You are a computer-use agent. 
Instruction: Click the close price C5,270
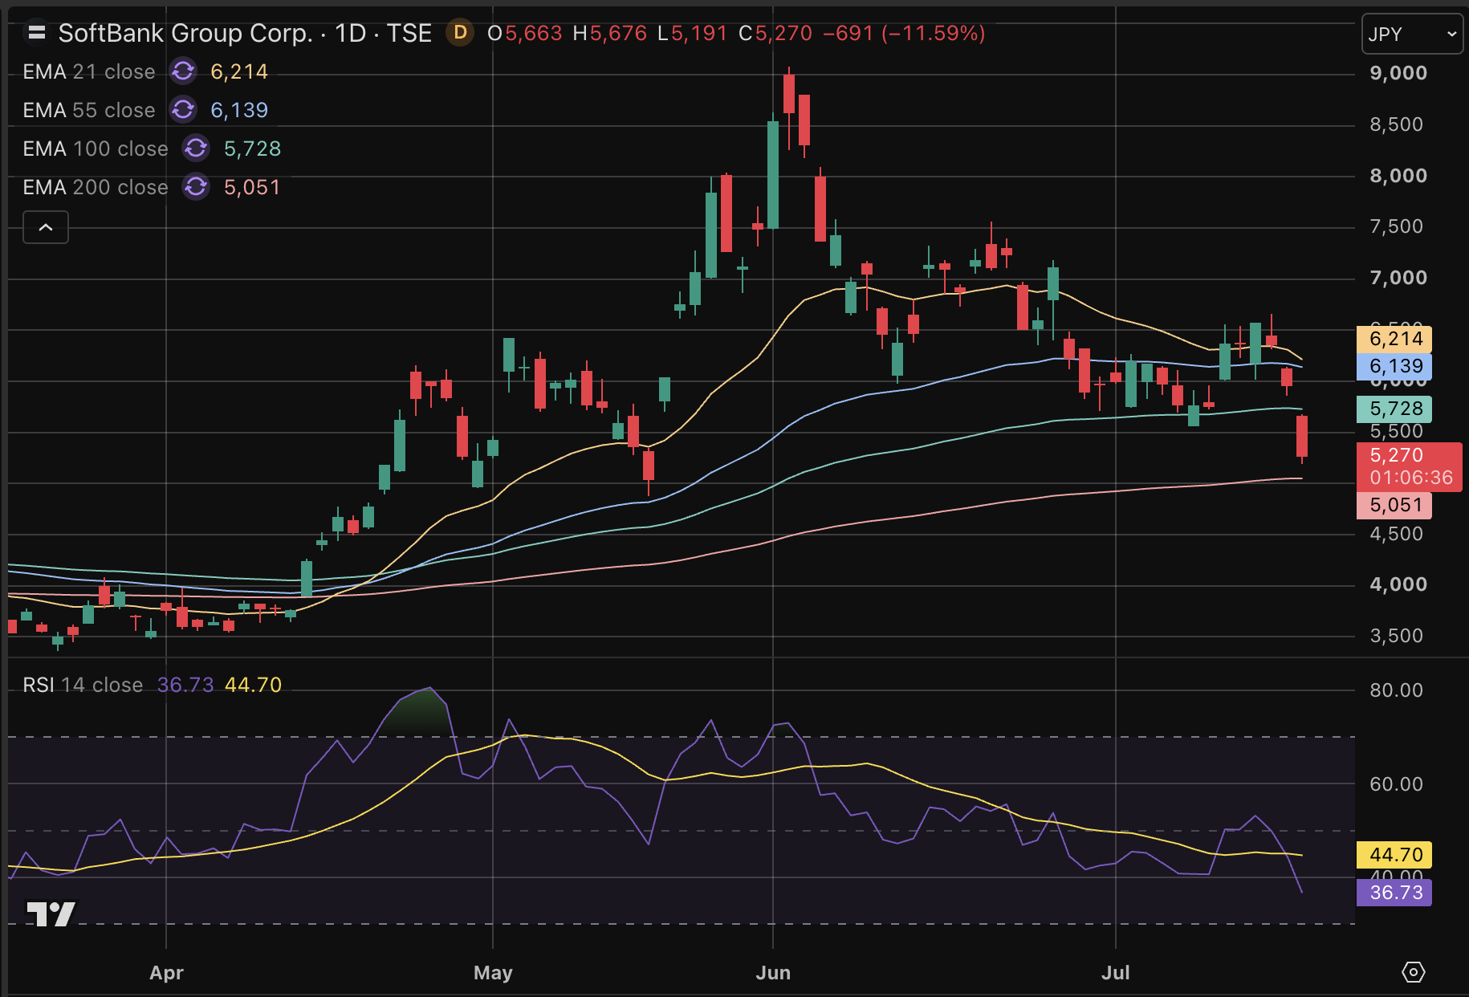(x=775, y=33)
